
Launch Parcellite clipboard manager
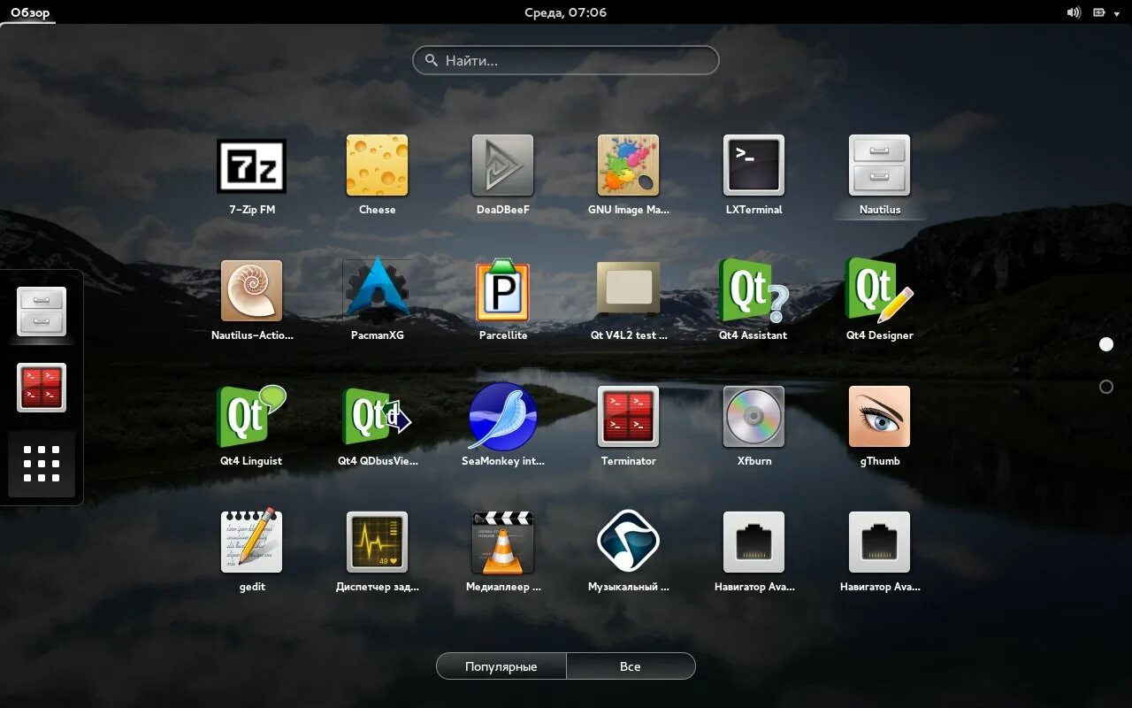point(502,290)
